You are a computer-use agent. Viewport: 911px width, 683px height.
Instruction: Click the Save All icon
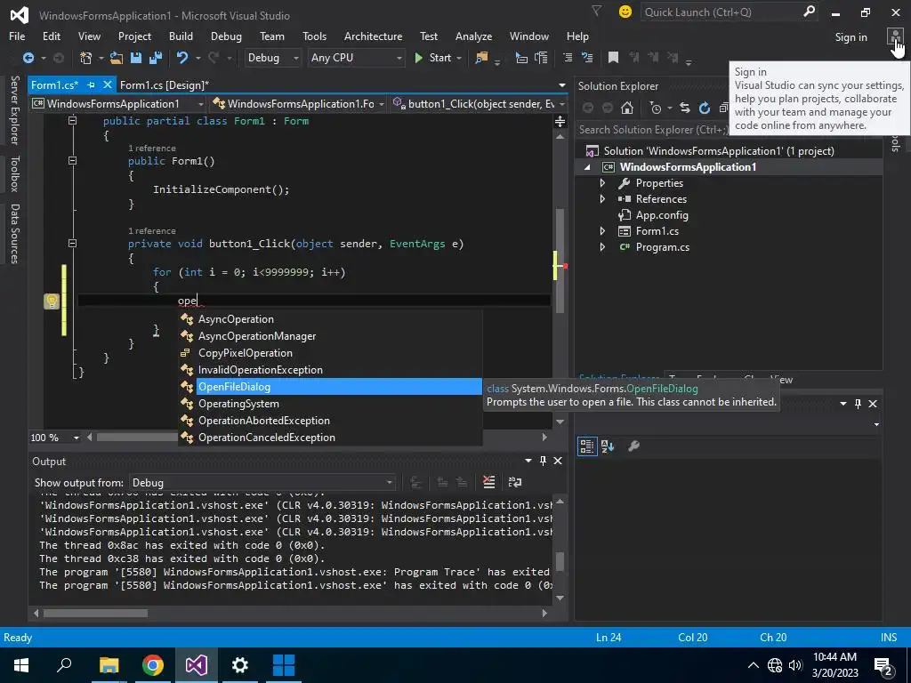pyautogui.click(x=155, y=58)
